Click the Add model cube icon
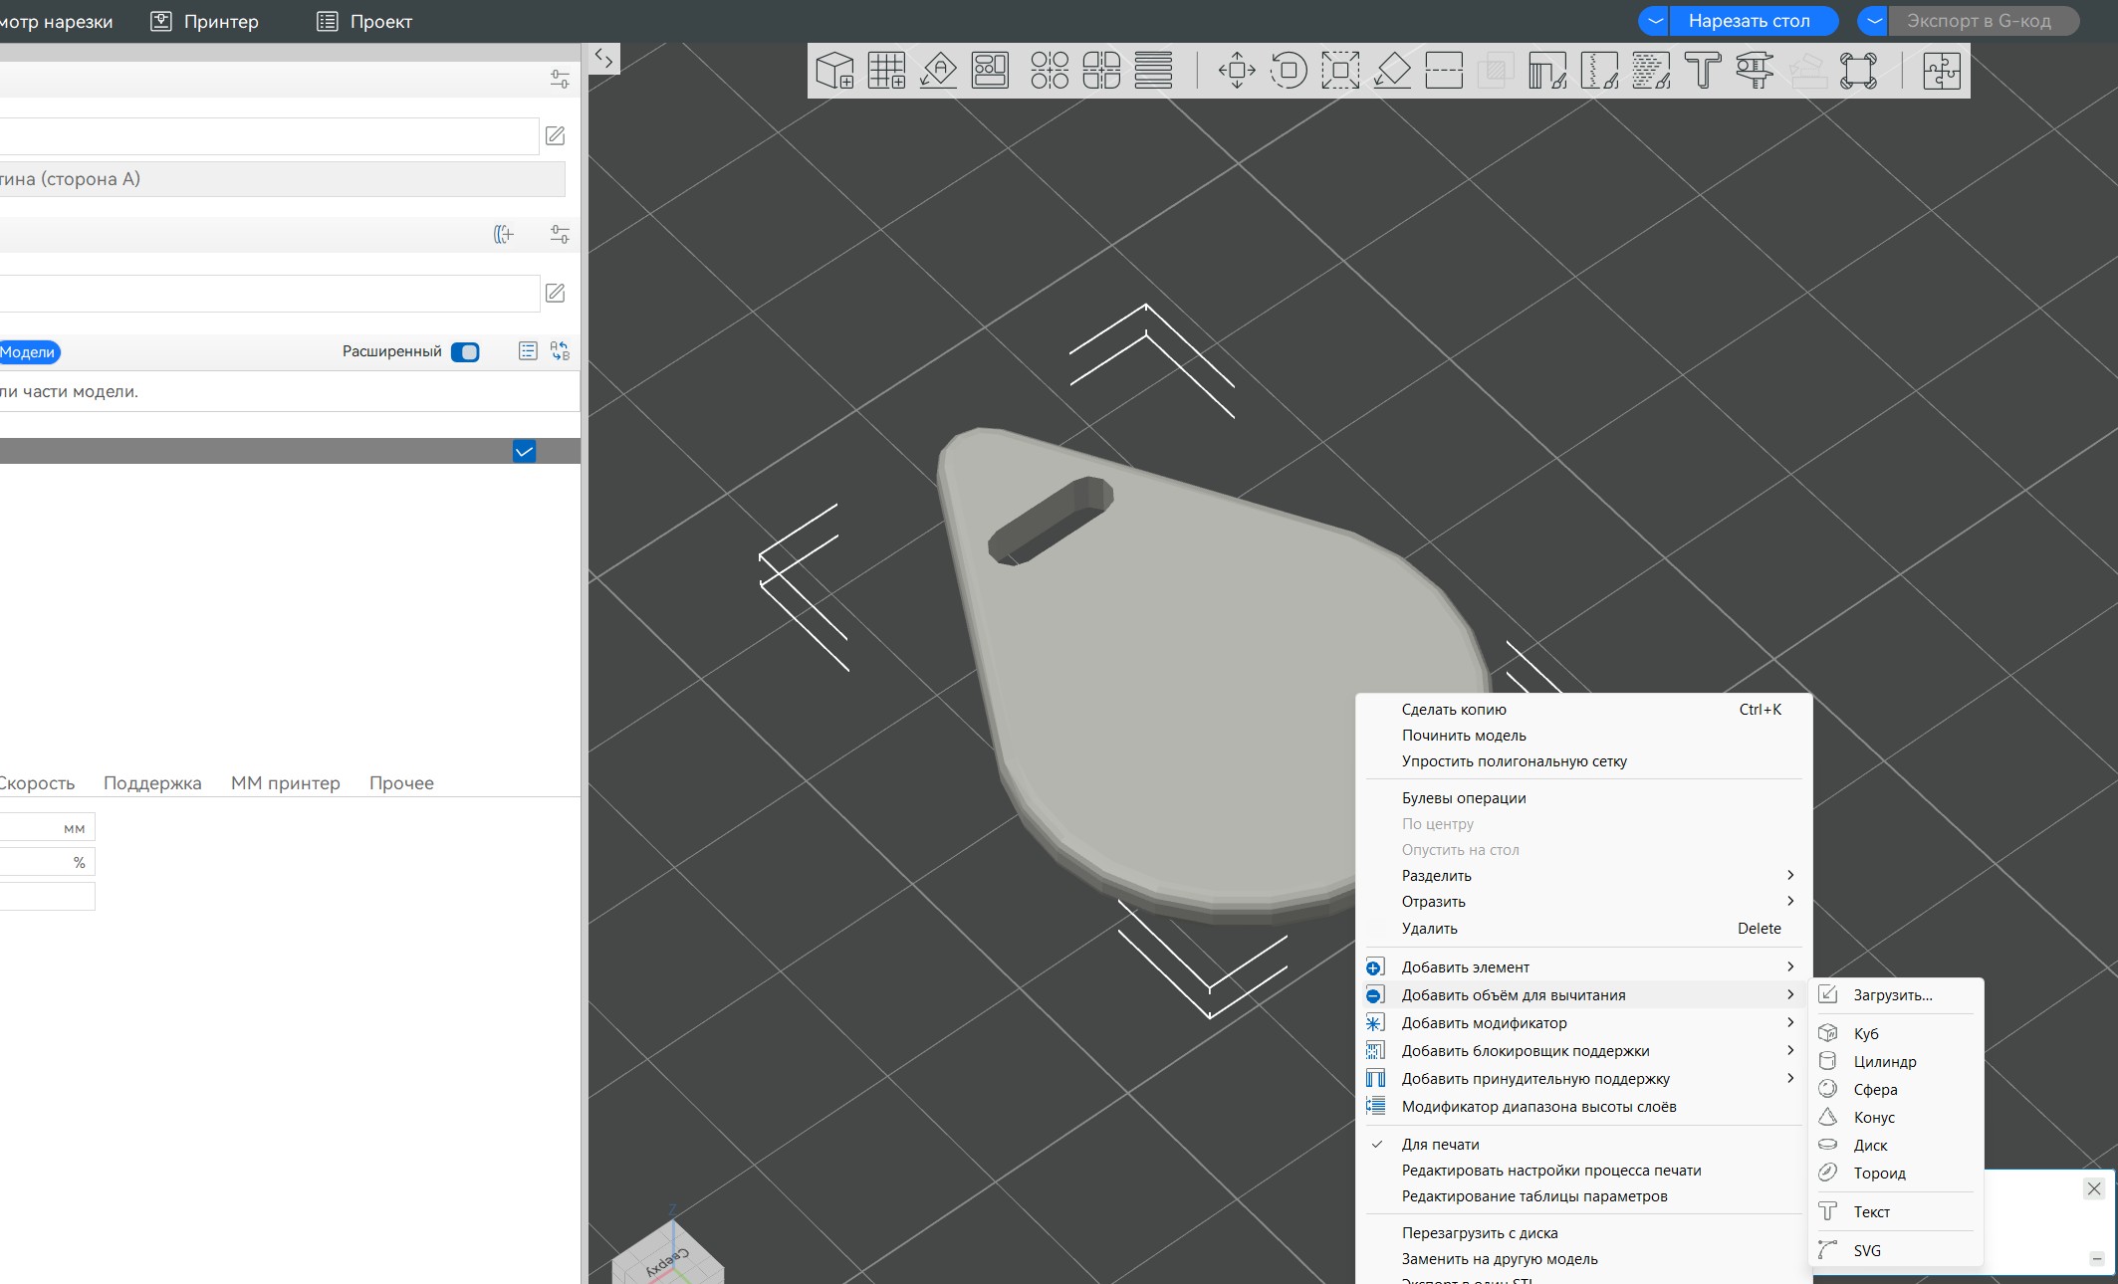This screenshot has width=2118, height=1284. coord(834,71)
